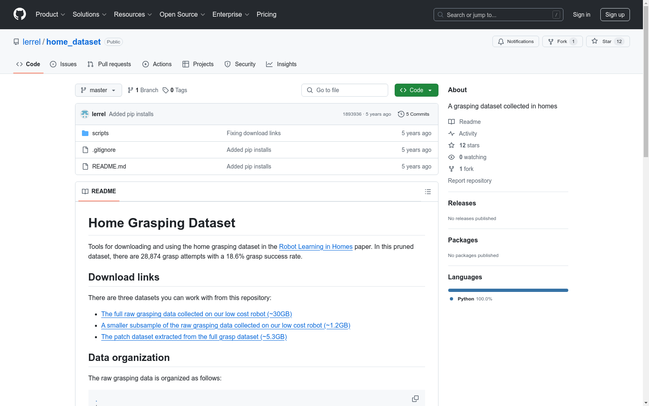Click the Sign up button
Viewport: 649px width, 406px height.
point(615,15)
